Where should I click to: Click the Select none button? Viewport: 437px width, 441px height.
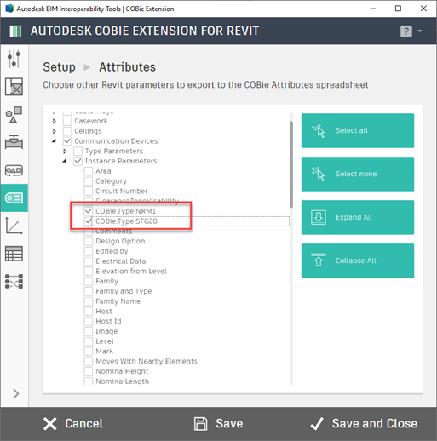click(358, 174)
